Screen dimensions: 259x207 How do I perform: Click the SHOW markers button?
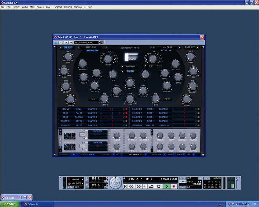coord(207,178)
